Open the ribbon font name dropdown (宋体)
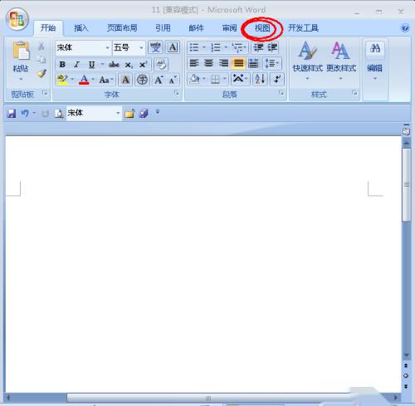 pyautogui.click(x=107, y=47)
